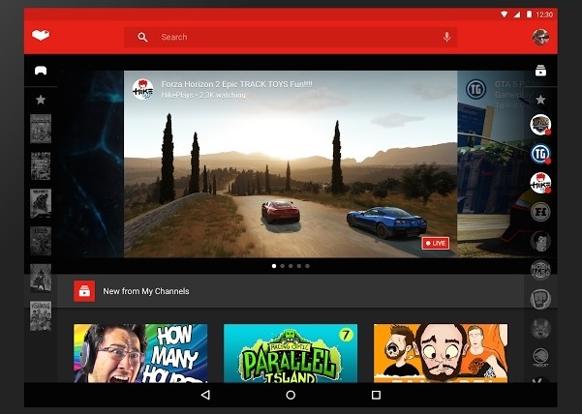Click the magnifying glass search icon
Image resolution: width=582 pixels, height=414 pixels.
pos(142,37)
